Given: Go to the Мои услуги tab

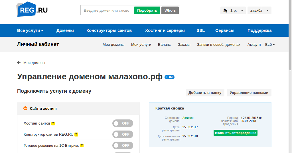Looking at the screenshot, I should (141, 45).
